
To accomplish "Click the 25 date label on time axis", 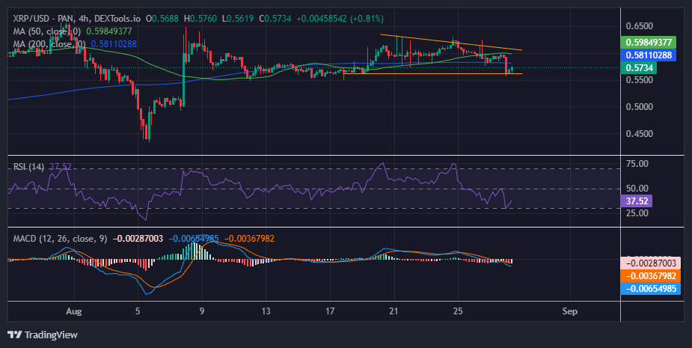I will [x=458, y=311].
